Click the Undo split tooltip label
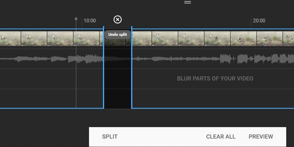This screenshot has width=294, height=147. tap(118, 34)
